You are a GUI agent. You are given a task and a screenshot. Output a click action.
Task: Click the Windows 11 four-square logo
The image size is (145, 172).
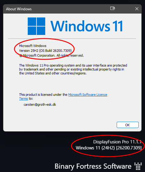tap(36, 26)
